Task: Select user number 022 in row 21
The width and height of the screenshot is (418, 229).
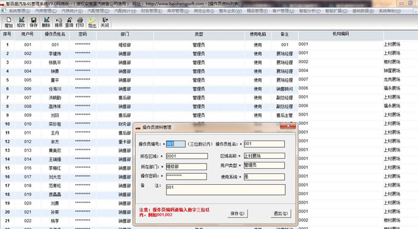Action: [x=28, y=221]
